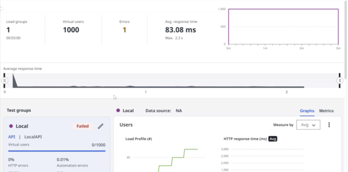
Task: Click the Average response time area chart
Action: point(172,81)
